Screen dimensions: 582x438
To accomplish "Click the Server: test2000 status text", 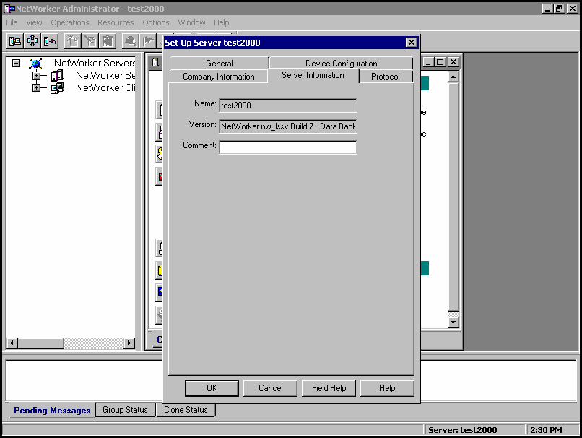I will tap(462, 430).
